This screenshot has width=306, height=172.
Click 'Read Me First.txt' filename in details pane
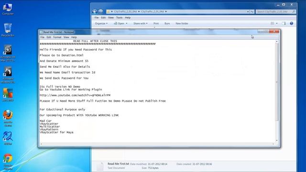tap(118, 164)
